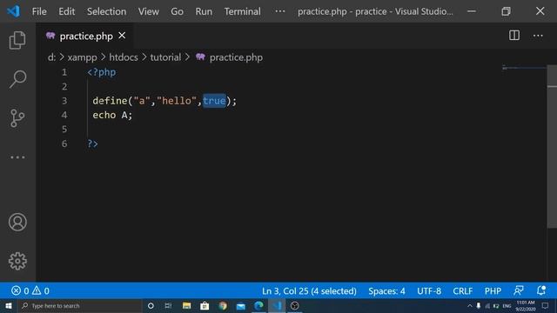Open the View menu

click(x=149, y=11)
